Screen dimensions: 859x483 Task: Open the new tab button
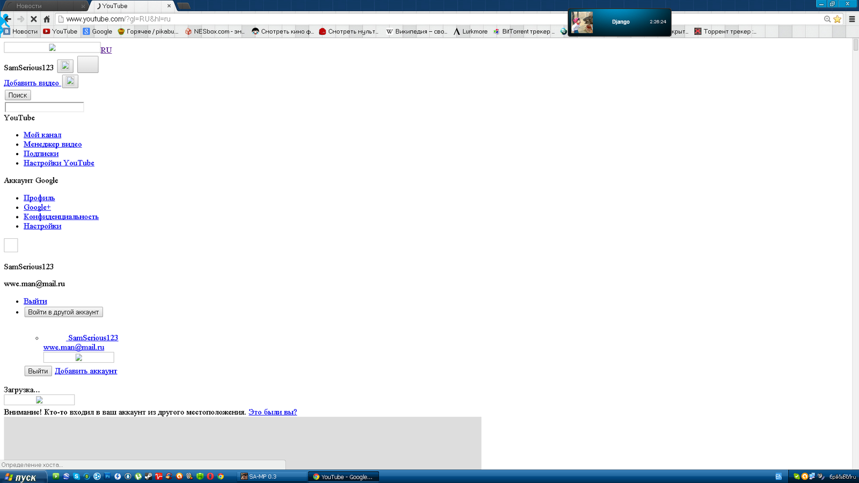coord(184,6)
